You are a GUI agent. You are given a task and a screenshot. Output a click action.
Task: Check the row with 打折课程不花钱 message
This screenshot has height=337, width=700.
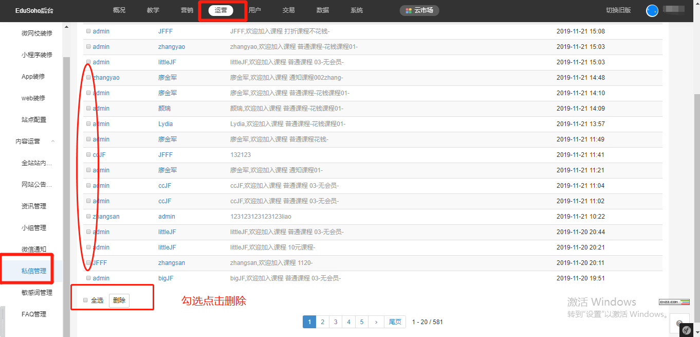click(88, 31)
